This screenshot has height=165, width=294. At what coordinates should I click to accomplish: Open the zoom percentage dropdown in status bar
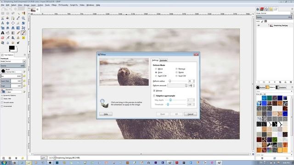point(55,158)
